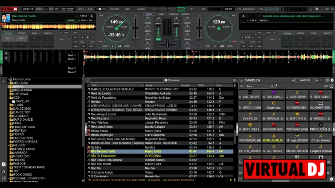Toggle VINYL mode on deck 1
Viewport: 335px width, 188px height.
[x=102, y=41]
